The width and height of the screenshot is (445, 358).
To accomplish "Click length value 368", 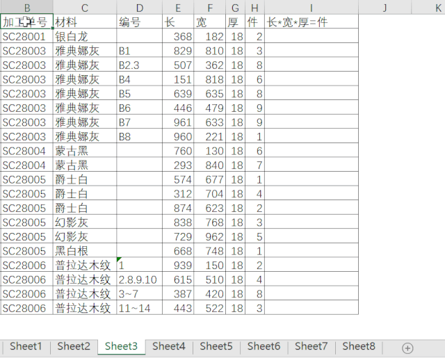I will (178, 36).
